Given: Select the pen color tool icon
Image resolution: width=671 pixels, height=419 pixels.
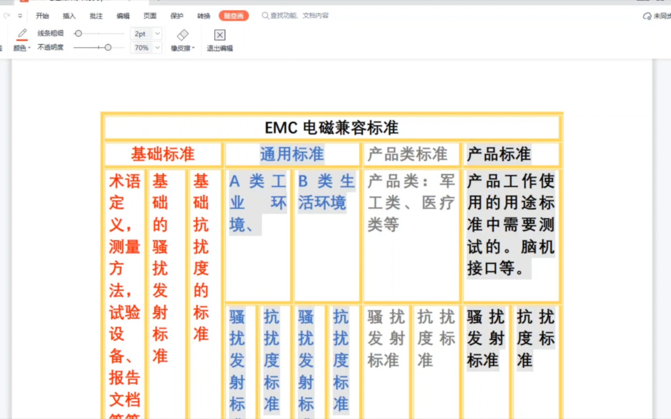Looking at the screenshot, I should 22,34.
